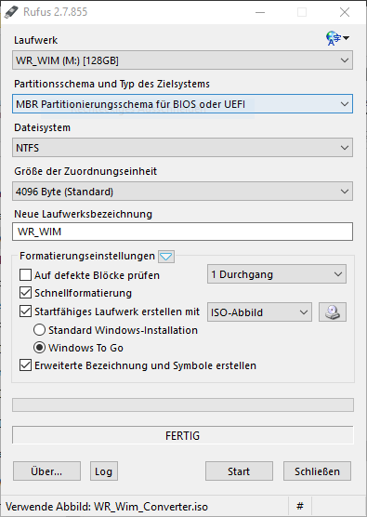Screen dimensions: 367x517
Task: Select 'Standard Windows-Installation' radio option
Action: coord(40,330)
